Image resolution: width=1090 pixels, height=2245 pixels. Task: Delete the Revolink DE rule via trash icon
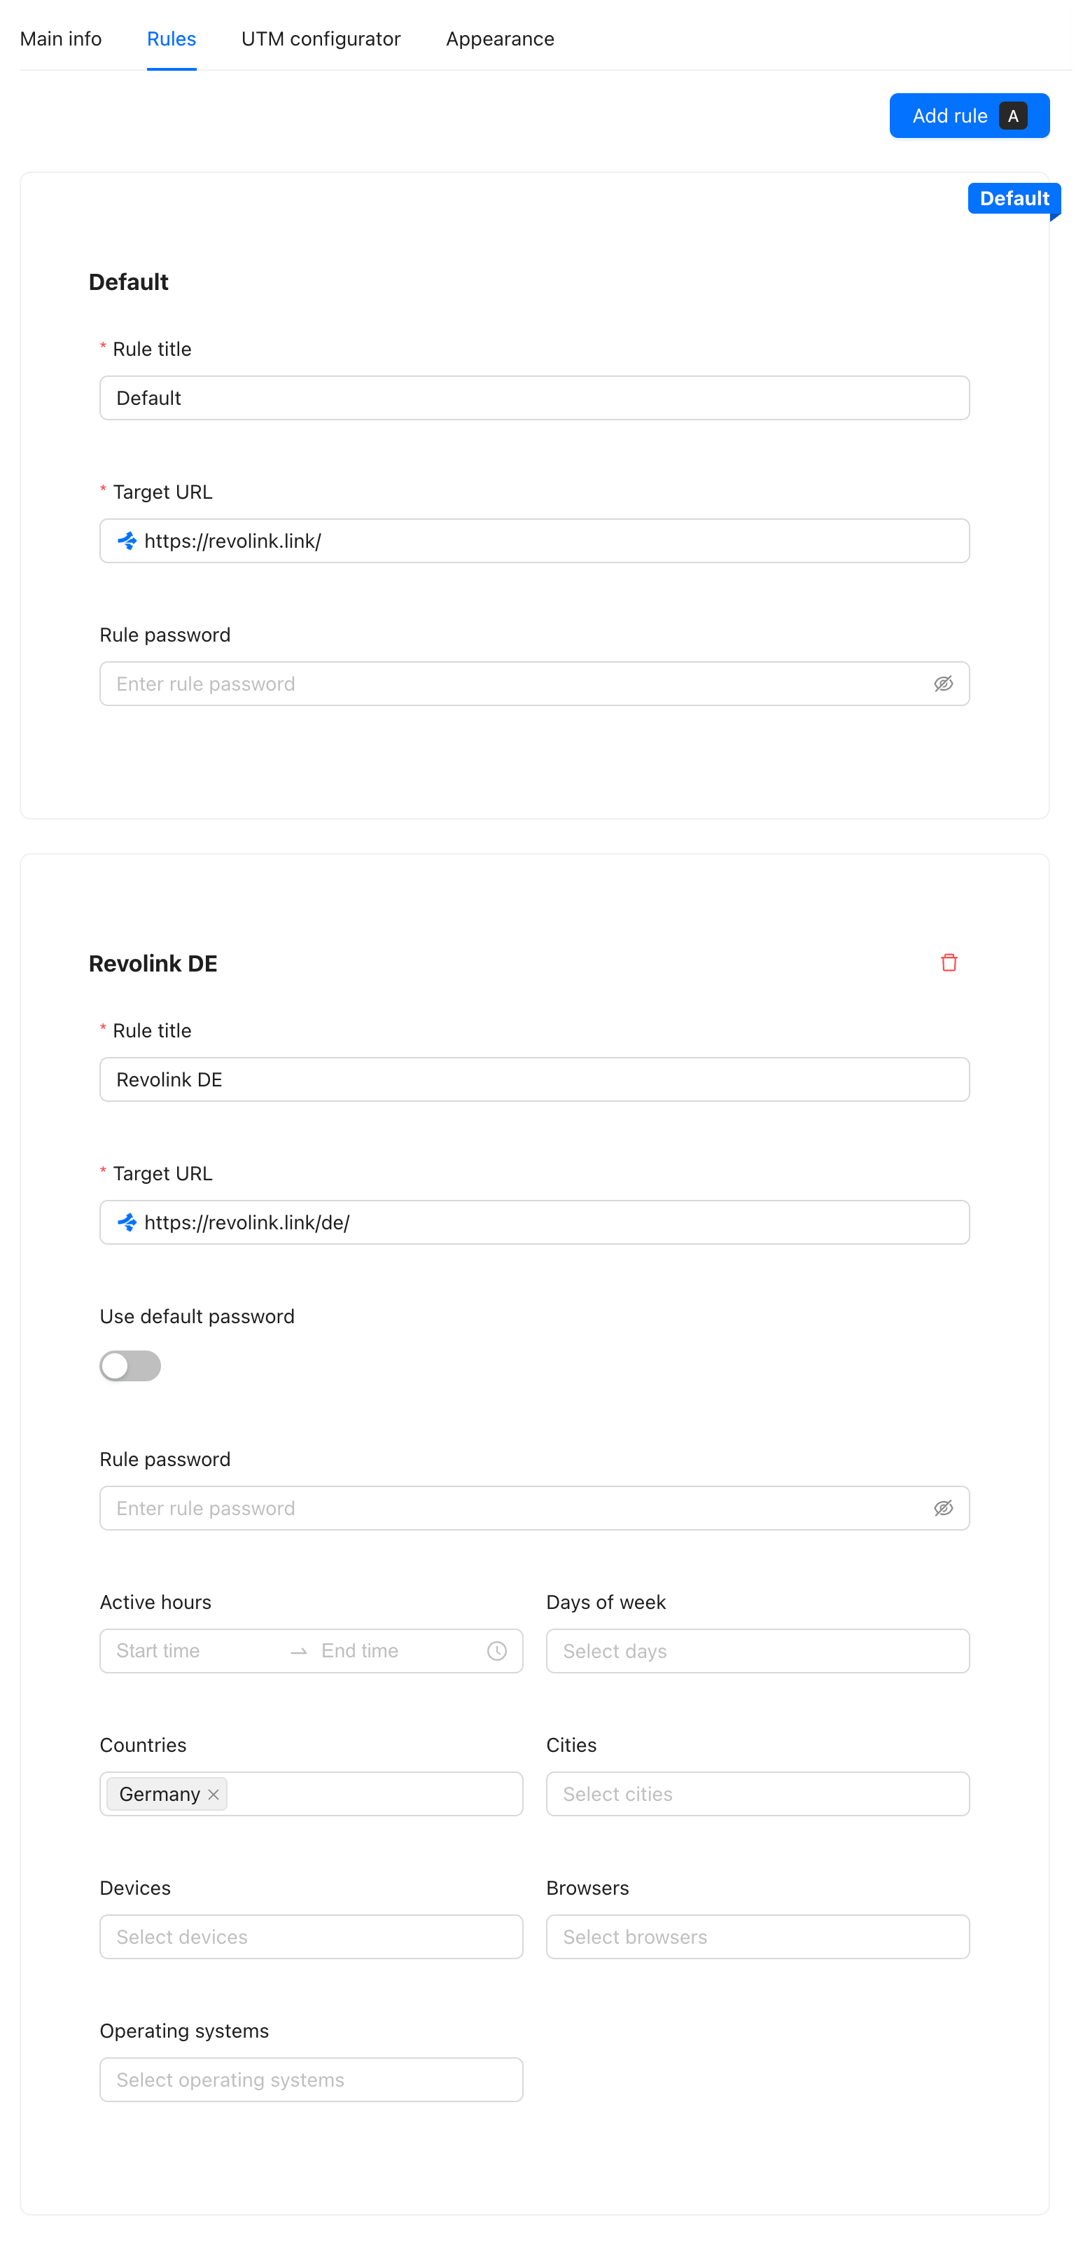950,962
